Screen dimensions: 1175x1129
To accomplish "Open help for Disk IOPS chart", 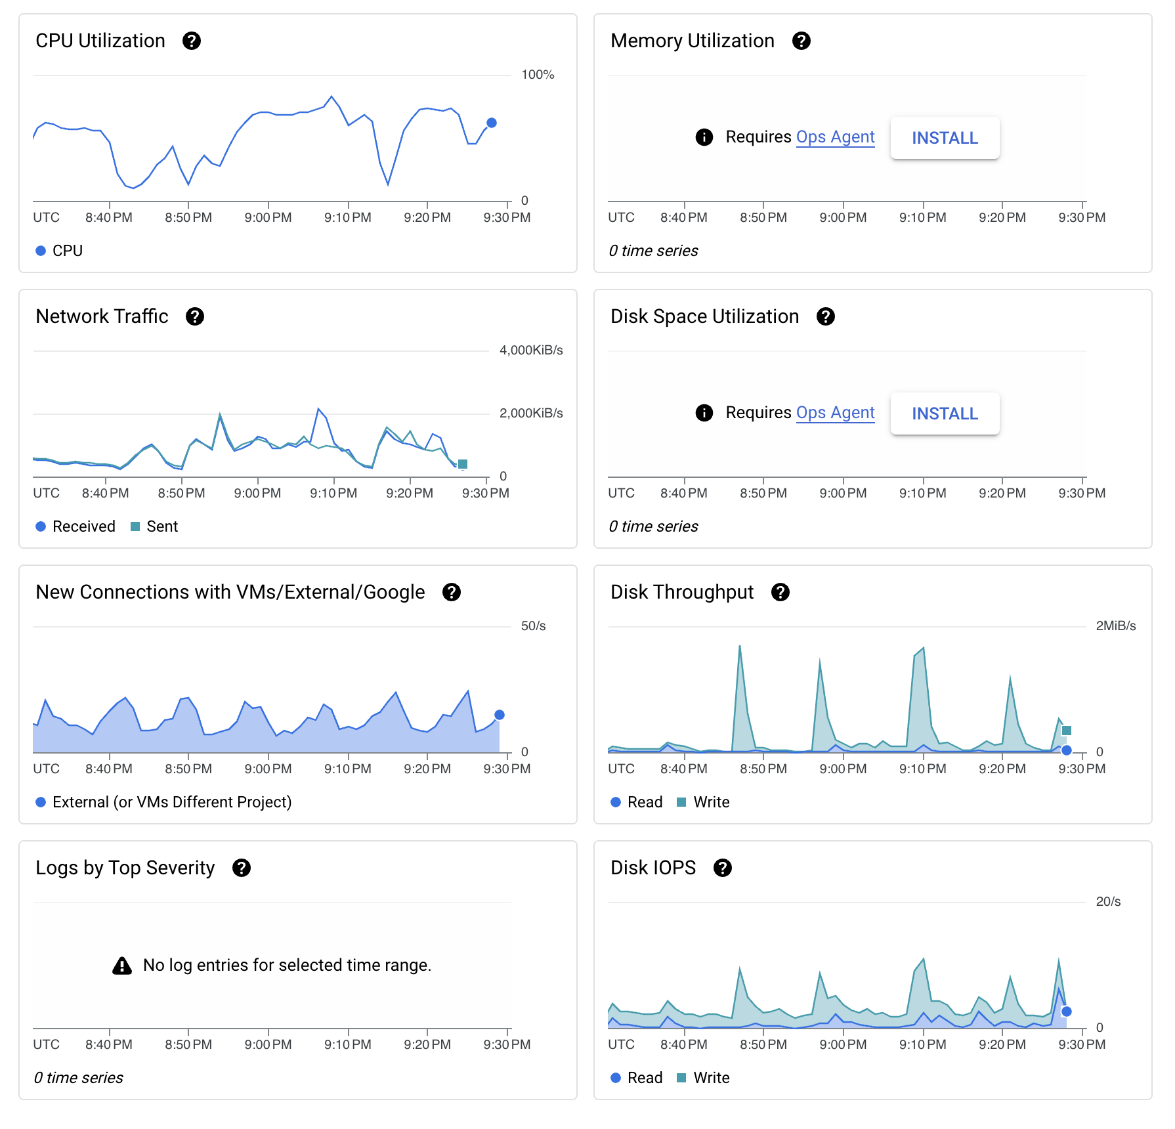I will pyautogui.click(x=722, y=868).
